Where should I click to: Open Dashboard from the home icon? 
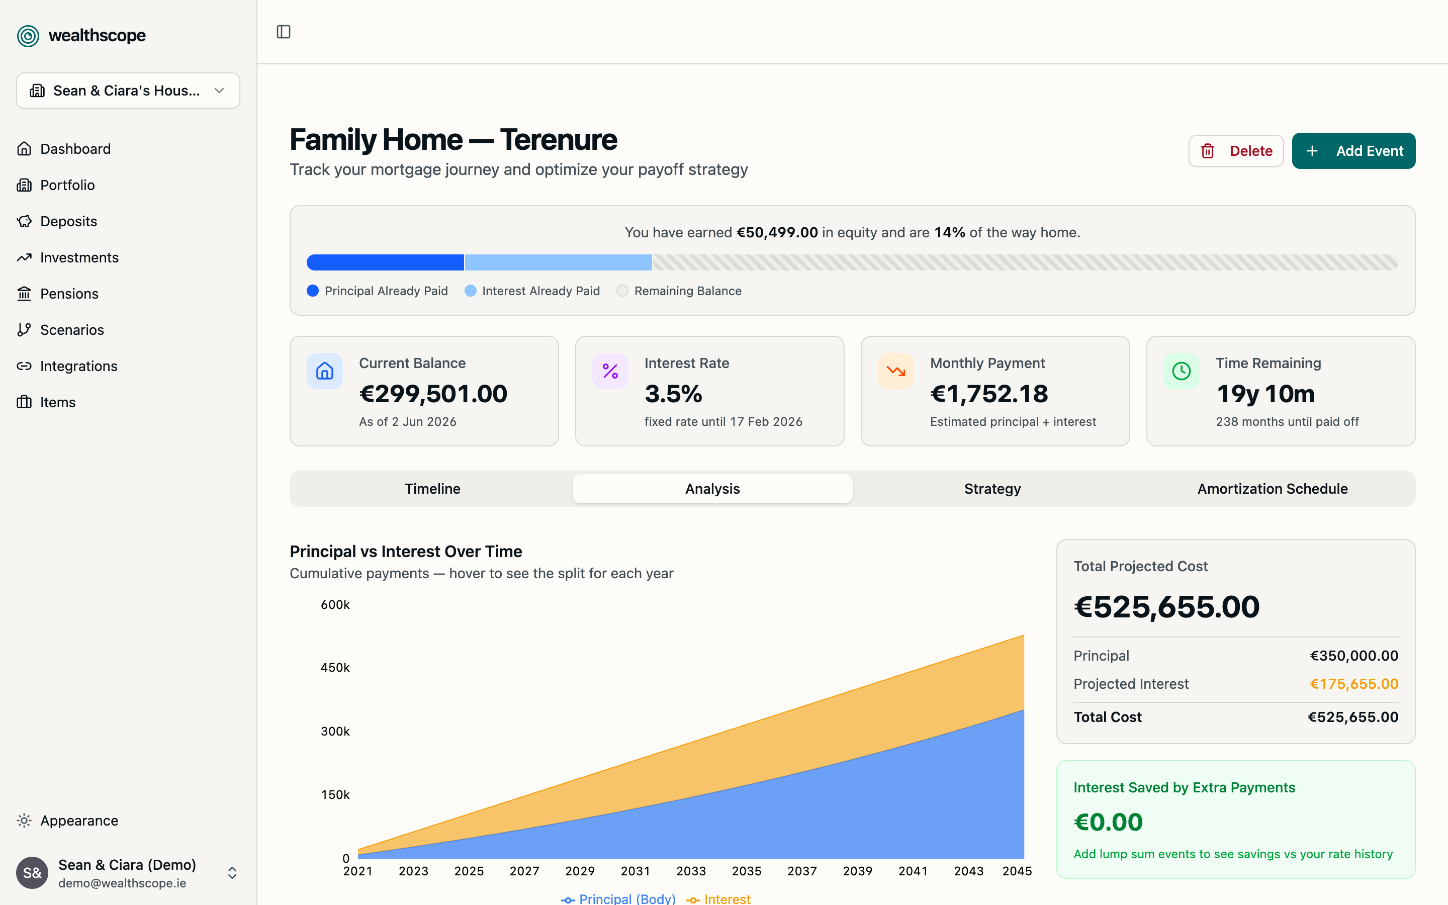(x=24, y=148)
